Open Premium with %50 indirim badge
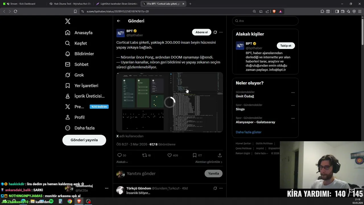Image resolution: width=364 pixels, height=205 pixels. point(87,107)
